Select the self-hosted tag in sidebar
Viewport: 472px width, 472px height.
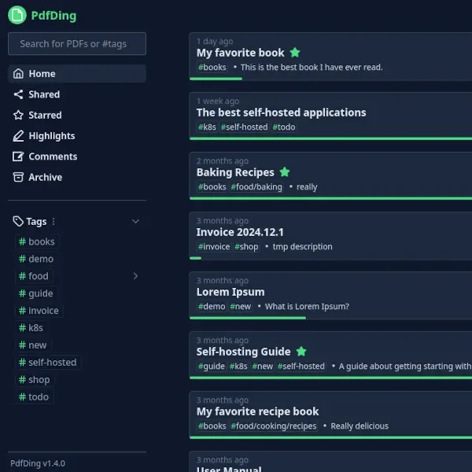click(x=47, y=363)
